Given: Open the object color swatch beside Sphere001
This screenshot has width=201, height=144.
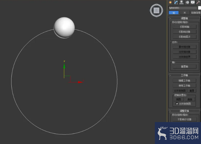Looking at the screenshot, I should coord(199,8).
